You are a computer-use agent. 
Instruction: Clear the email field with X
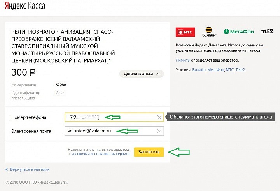coord(159,131)
